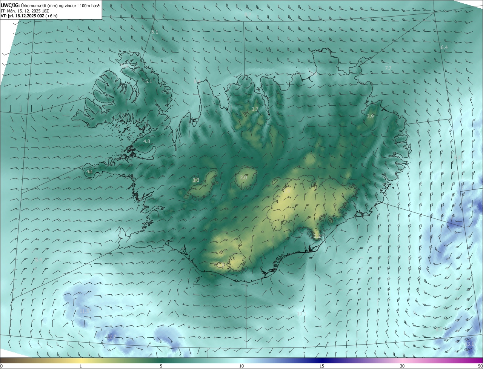The image size is (483, 369).
Task: Click the 50 tick label on the color scale
Action: coord(480,366)
